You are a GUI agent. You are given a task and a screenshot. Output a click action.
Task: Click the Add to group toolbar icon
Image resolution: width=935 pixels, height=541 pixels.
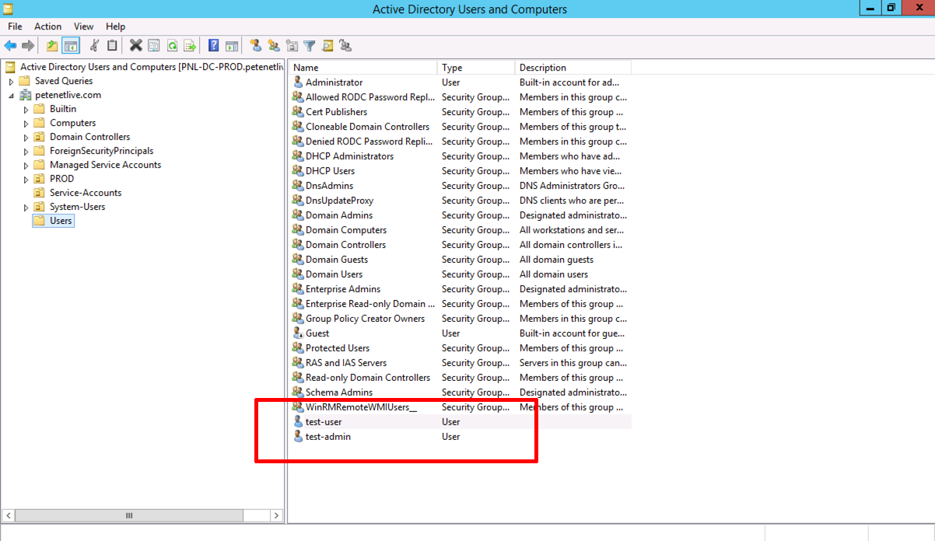(x=345, y=46)
